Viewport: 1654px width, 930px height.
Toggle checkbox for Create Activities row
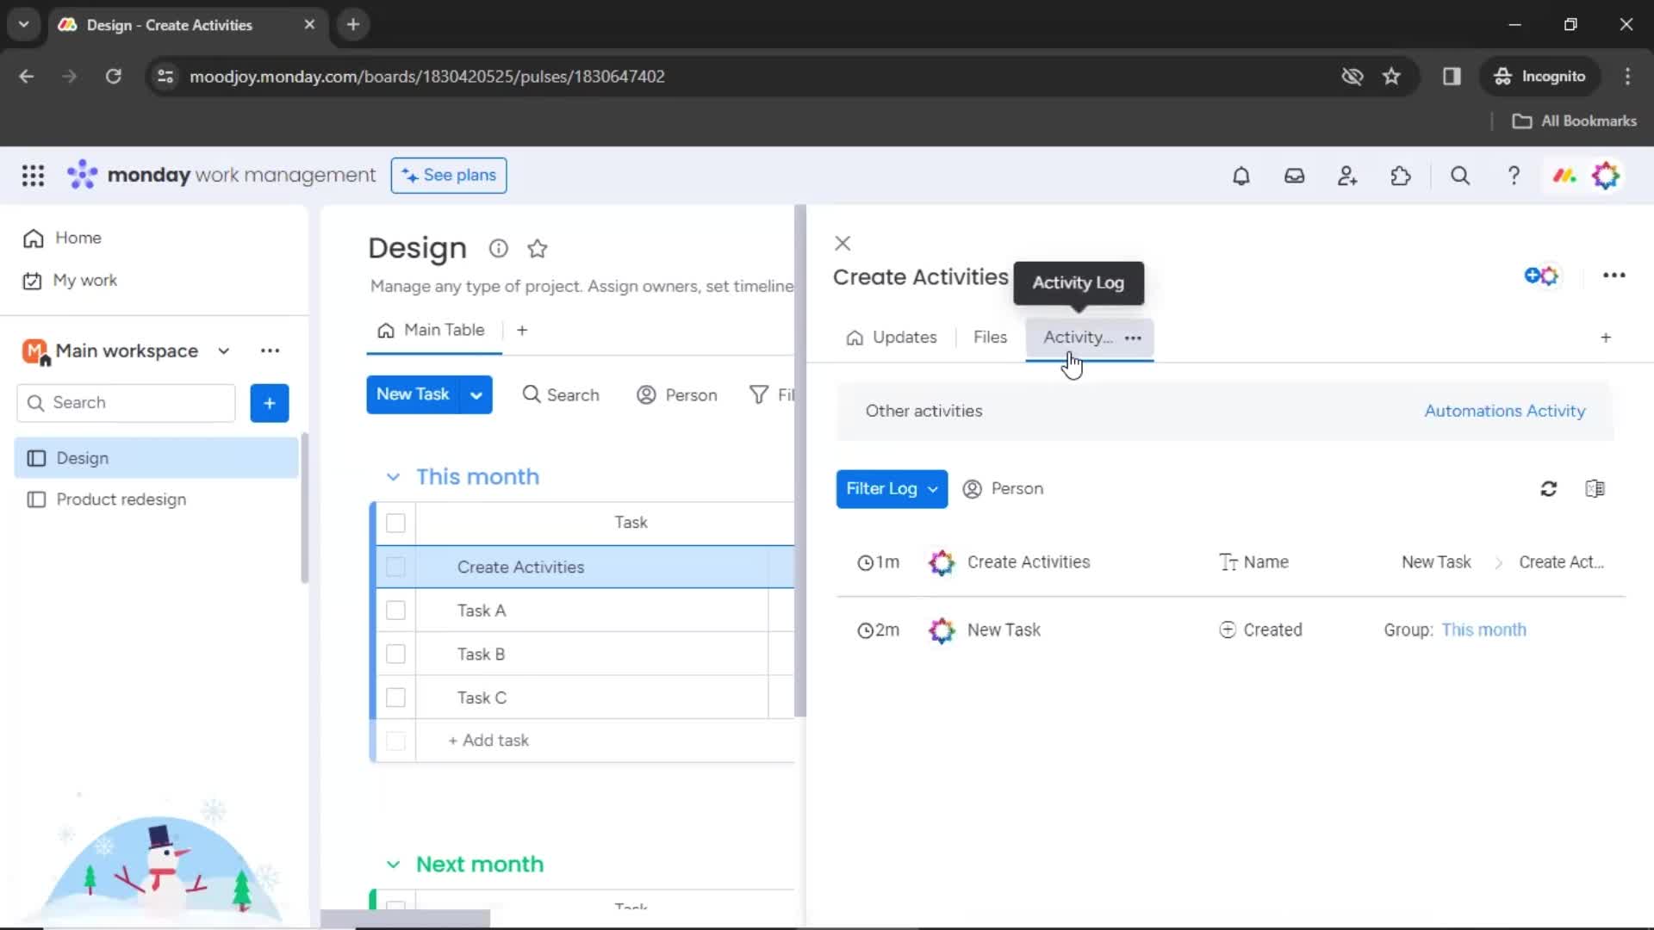click(x=396, y=567)
